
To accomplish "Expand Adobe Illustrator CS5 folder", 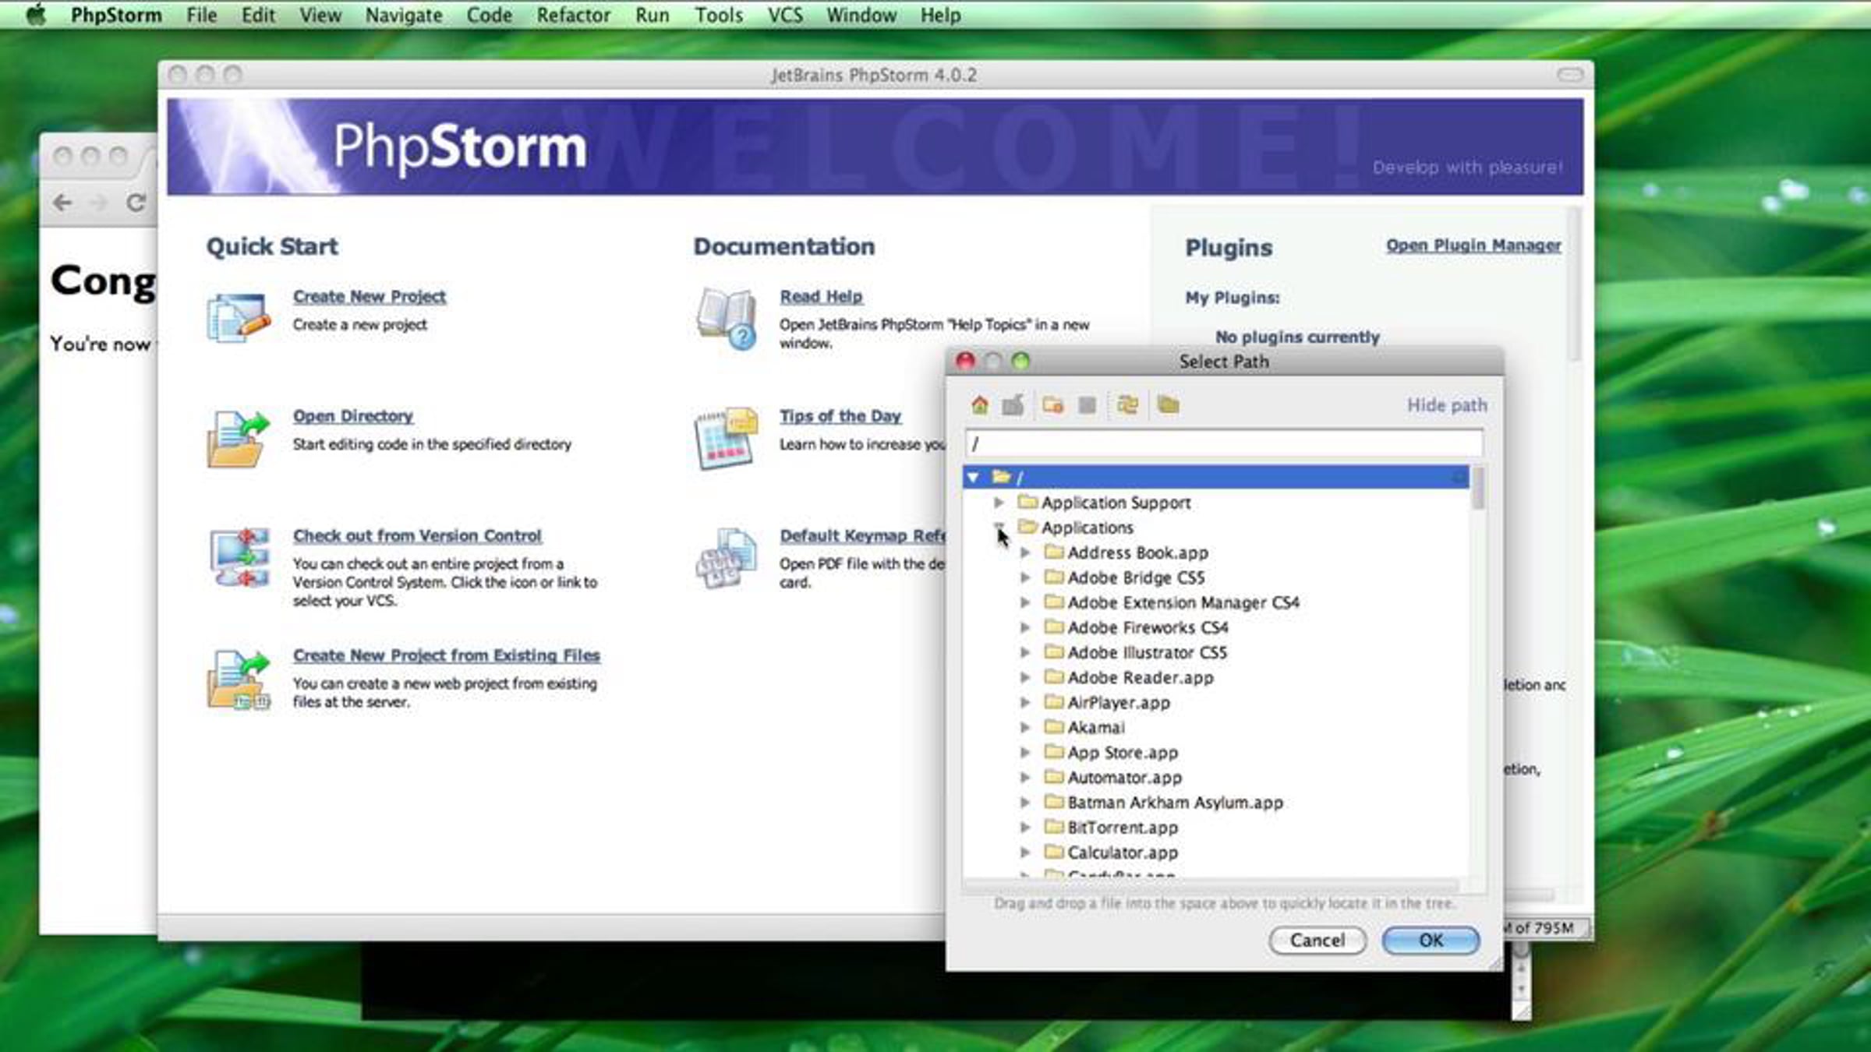I will [x=1025, y=652].
